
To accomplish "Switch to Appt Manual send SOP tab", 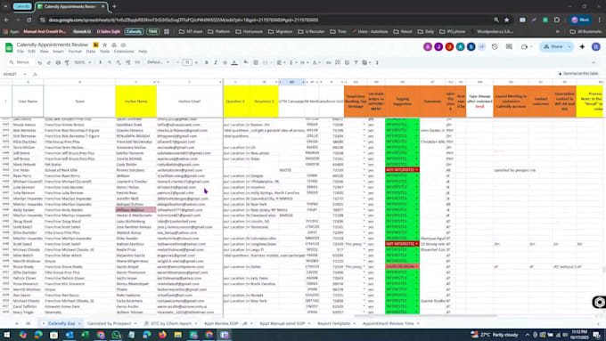I will (283, 323).
